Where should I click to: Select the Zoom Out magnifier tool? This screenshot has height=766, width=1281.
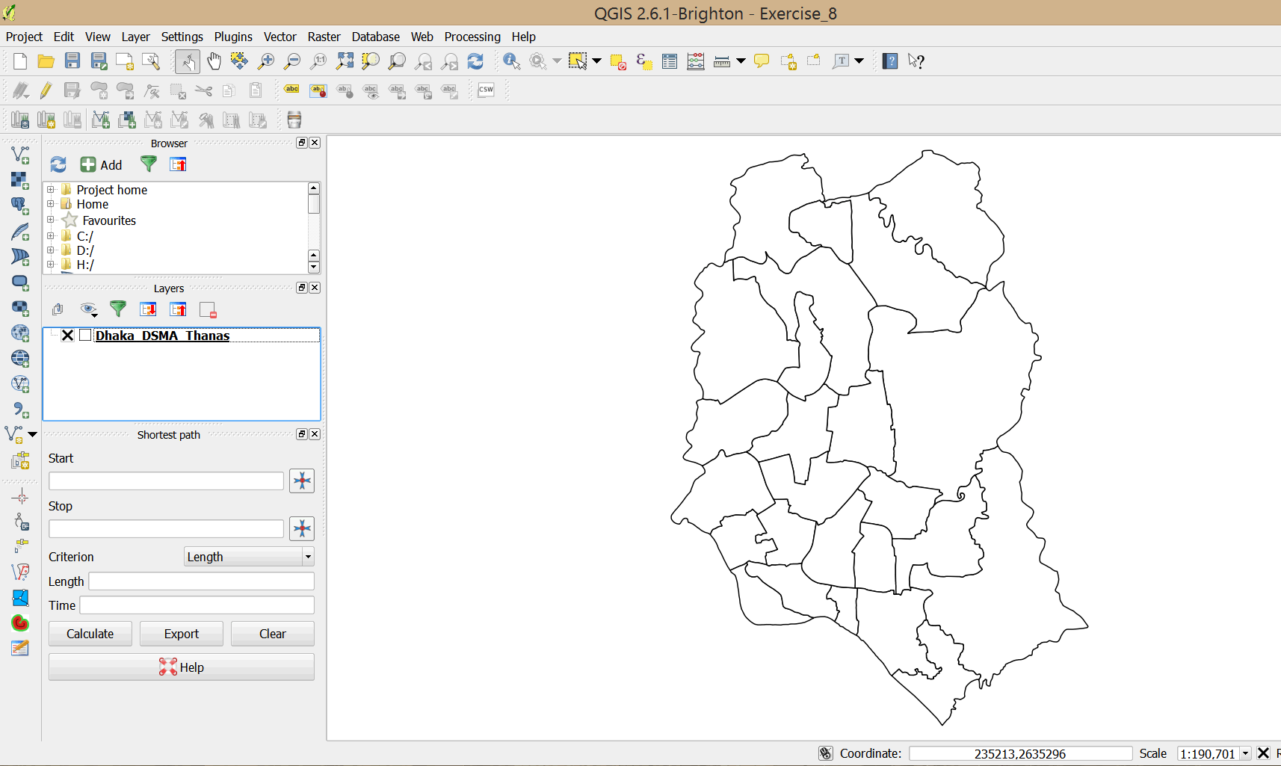[292, 61]
